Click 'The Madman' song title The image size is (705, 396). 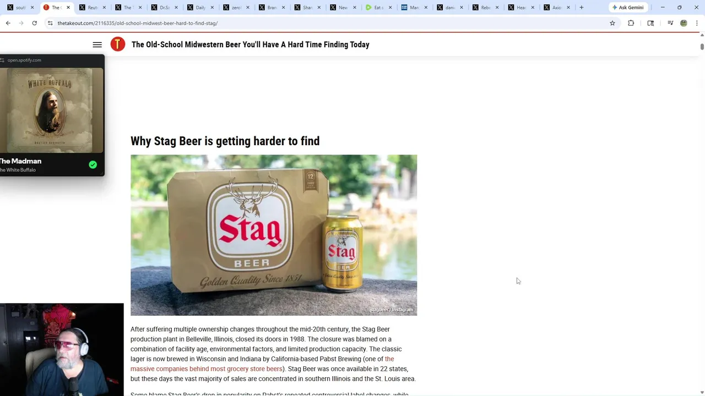click(20, 161)
